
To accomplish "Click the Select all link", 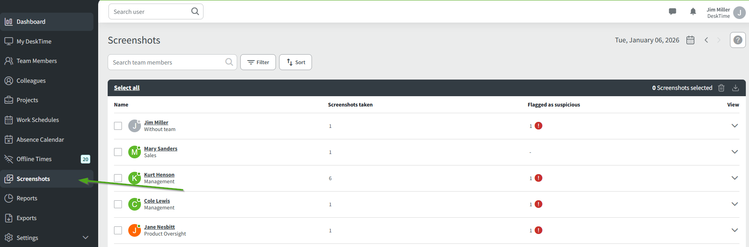I will (127, 88).
